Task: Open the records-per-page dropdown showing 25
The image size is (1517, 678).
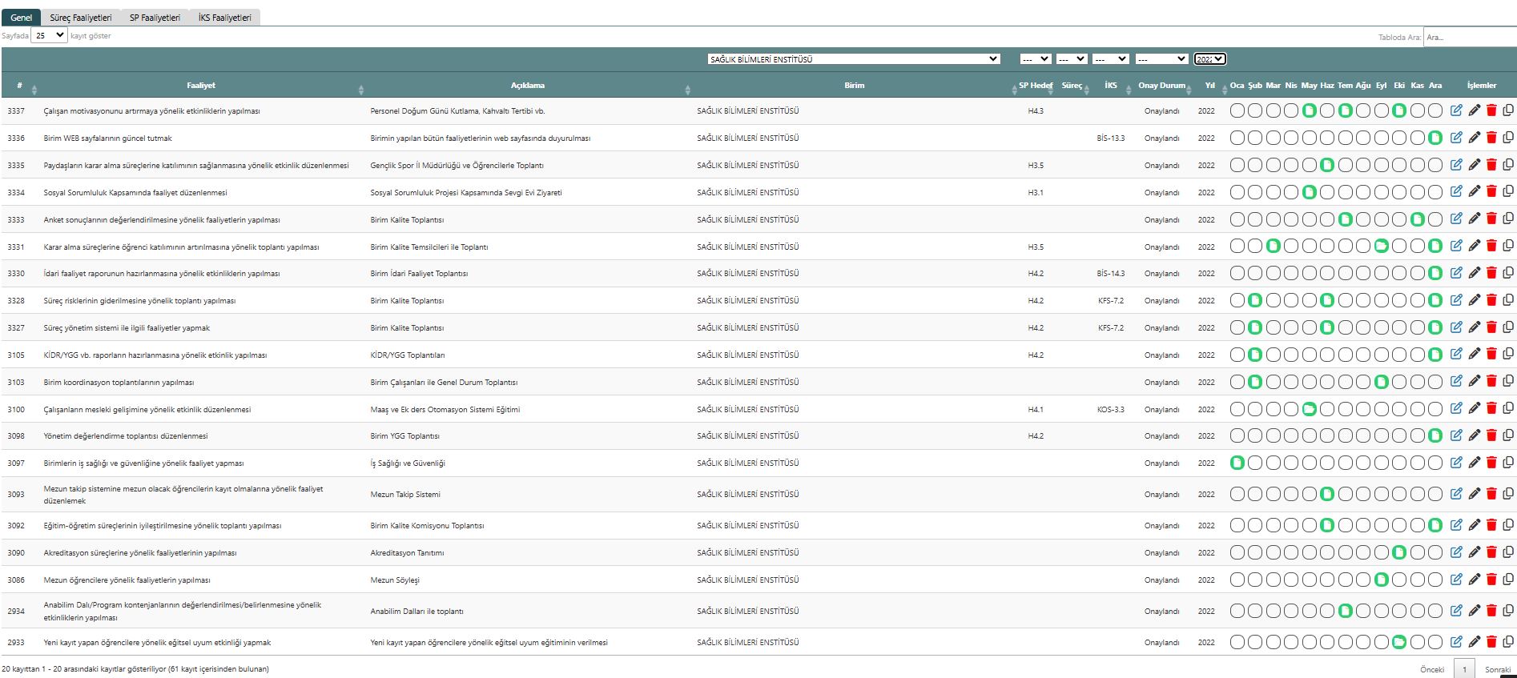Action: 49,35
